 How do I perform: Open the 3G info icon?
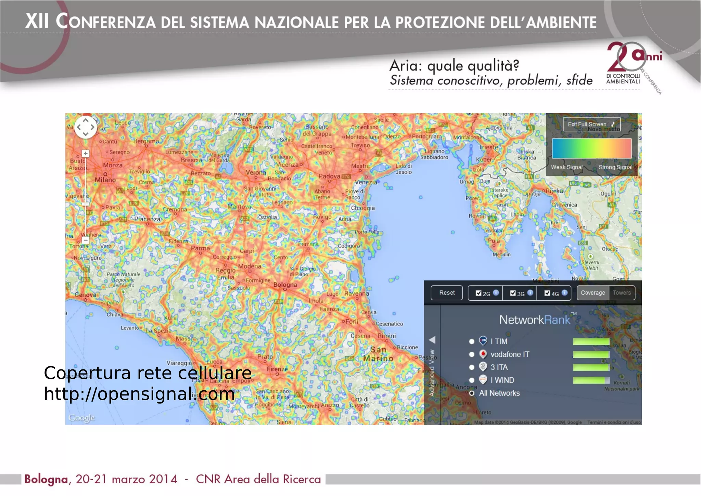pyautogui.click(x=530, y=292)
